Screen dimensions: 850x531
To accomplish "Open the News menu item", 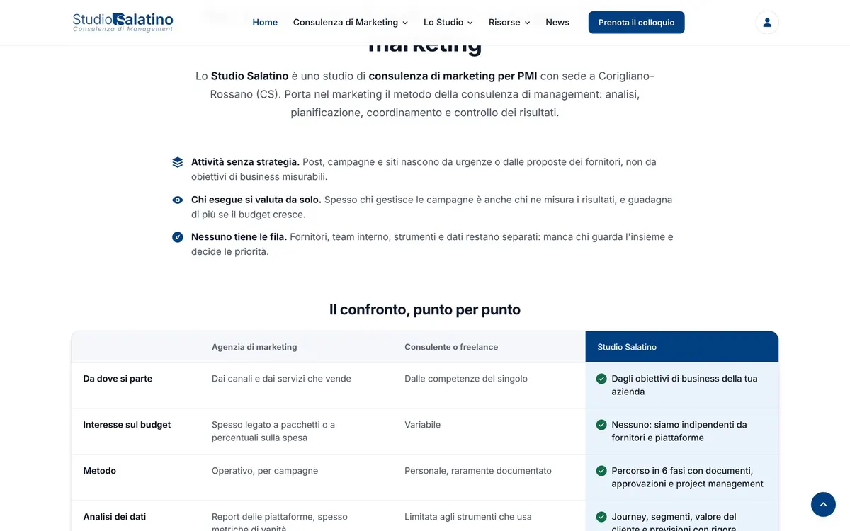I will (557, 23).
